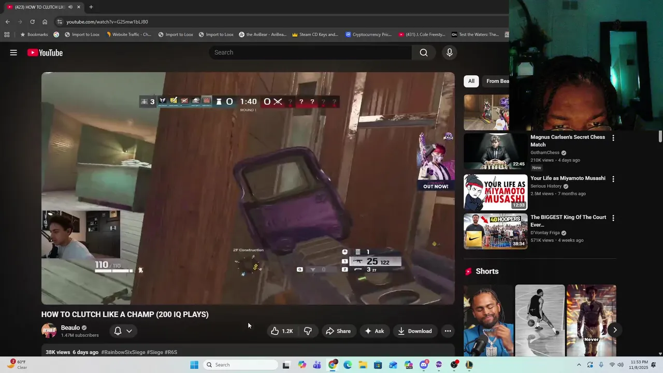The width and height of the screenshot is (663, 373).
Task: Like the video with thumbs up
Action: pyautogui.click(x=282, y=331)
